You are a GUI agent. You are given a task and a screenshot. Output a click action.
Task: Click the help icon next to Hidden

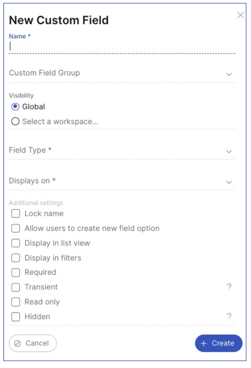[229, 316]
